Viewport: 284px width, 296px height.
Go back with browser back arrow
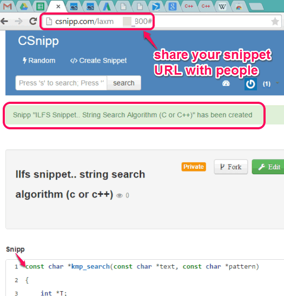[4, 21]
